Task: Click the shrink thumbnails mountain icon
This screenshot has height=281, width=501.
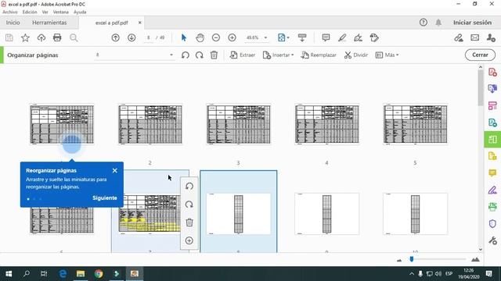Action: click(399, 260)
